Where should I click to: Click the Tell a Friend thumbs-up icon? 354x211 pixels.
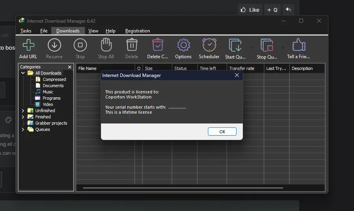[x=298, y=45]
